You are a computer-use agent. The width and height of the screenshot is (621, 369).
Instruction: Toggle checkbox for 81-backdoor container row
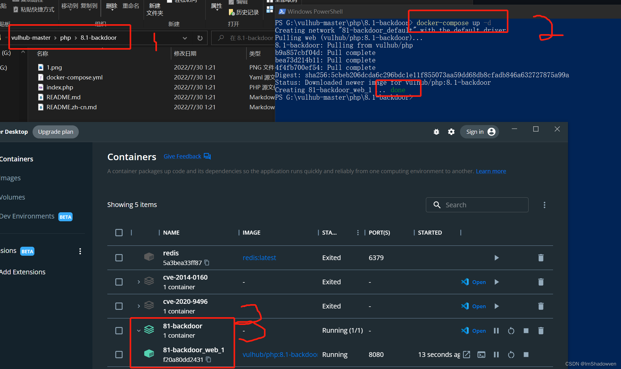[x=118, y=330]
